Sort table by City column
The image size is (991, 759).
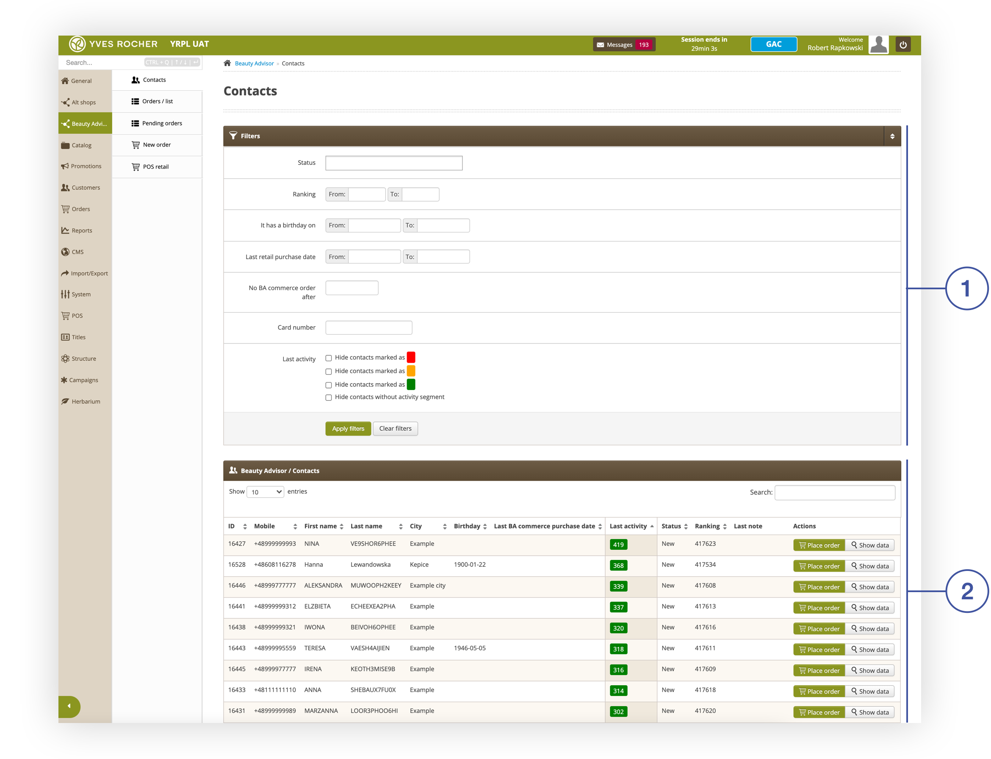[x=428, y=526]
